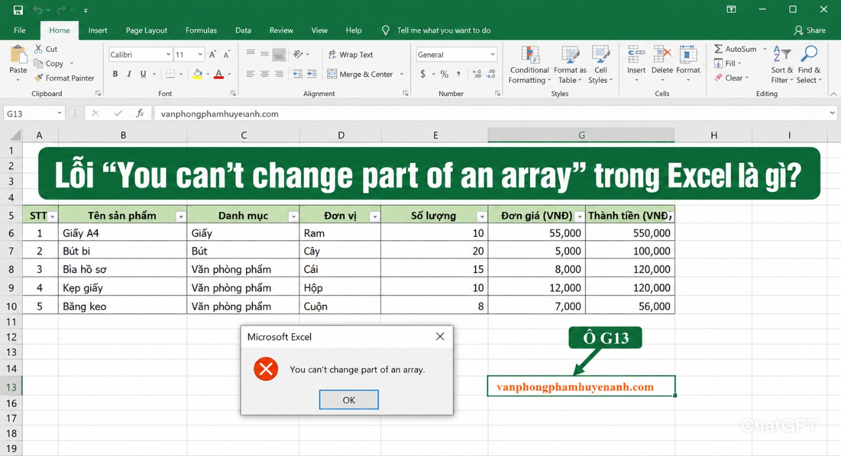Click the formula bar text

(x=220, y=114)
